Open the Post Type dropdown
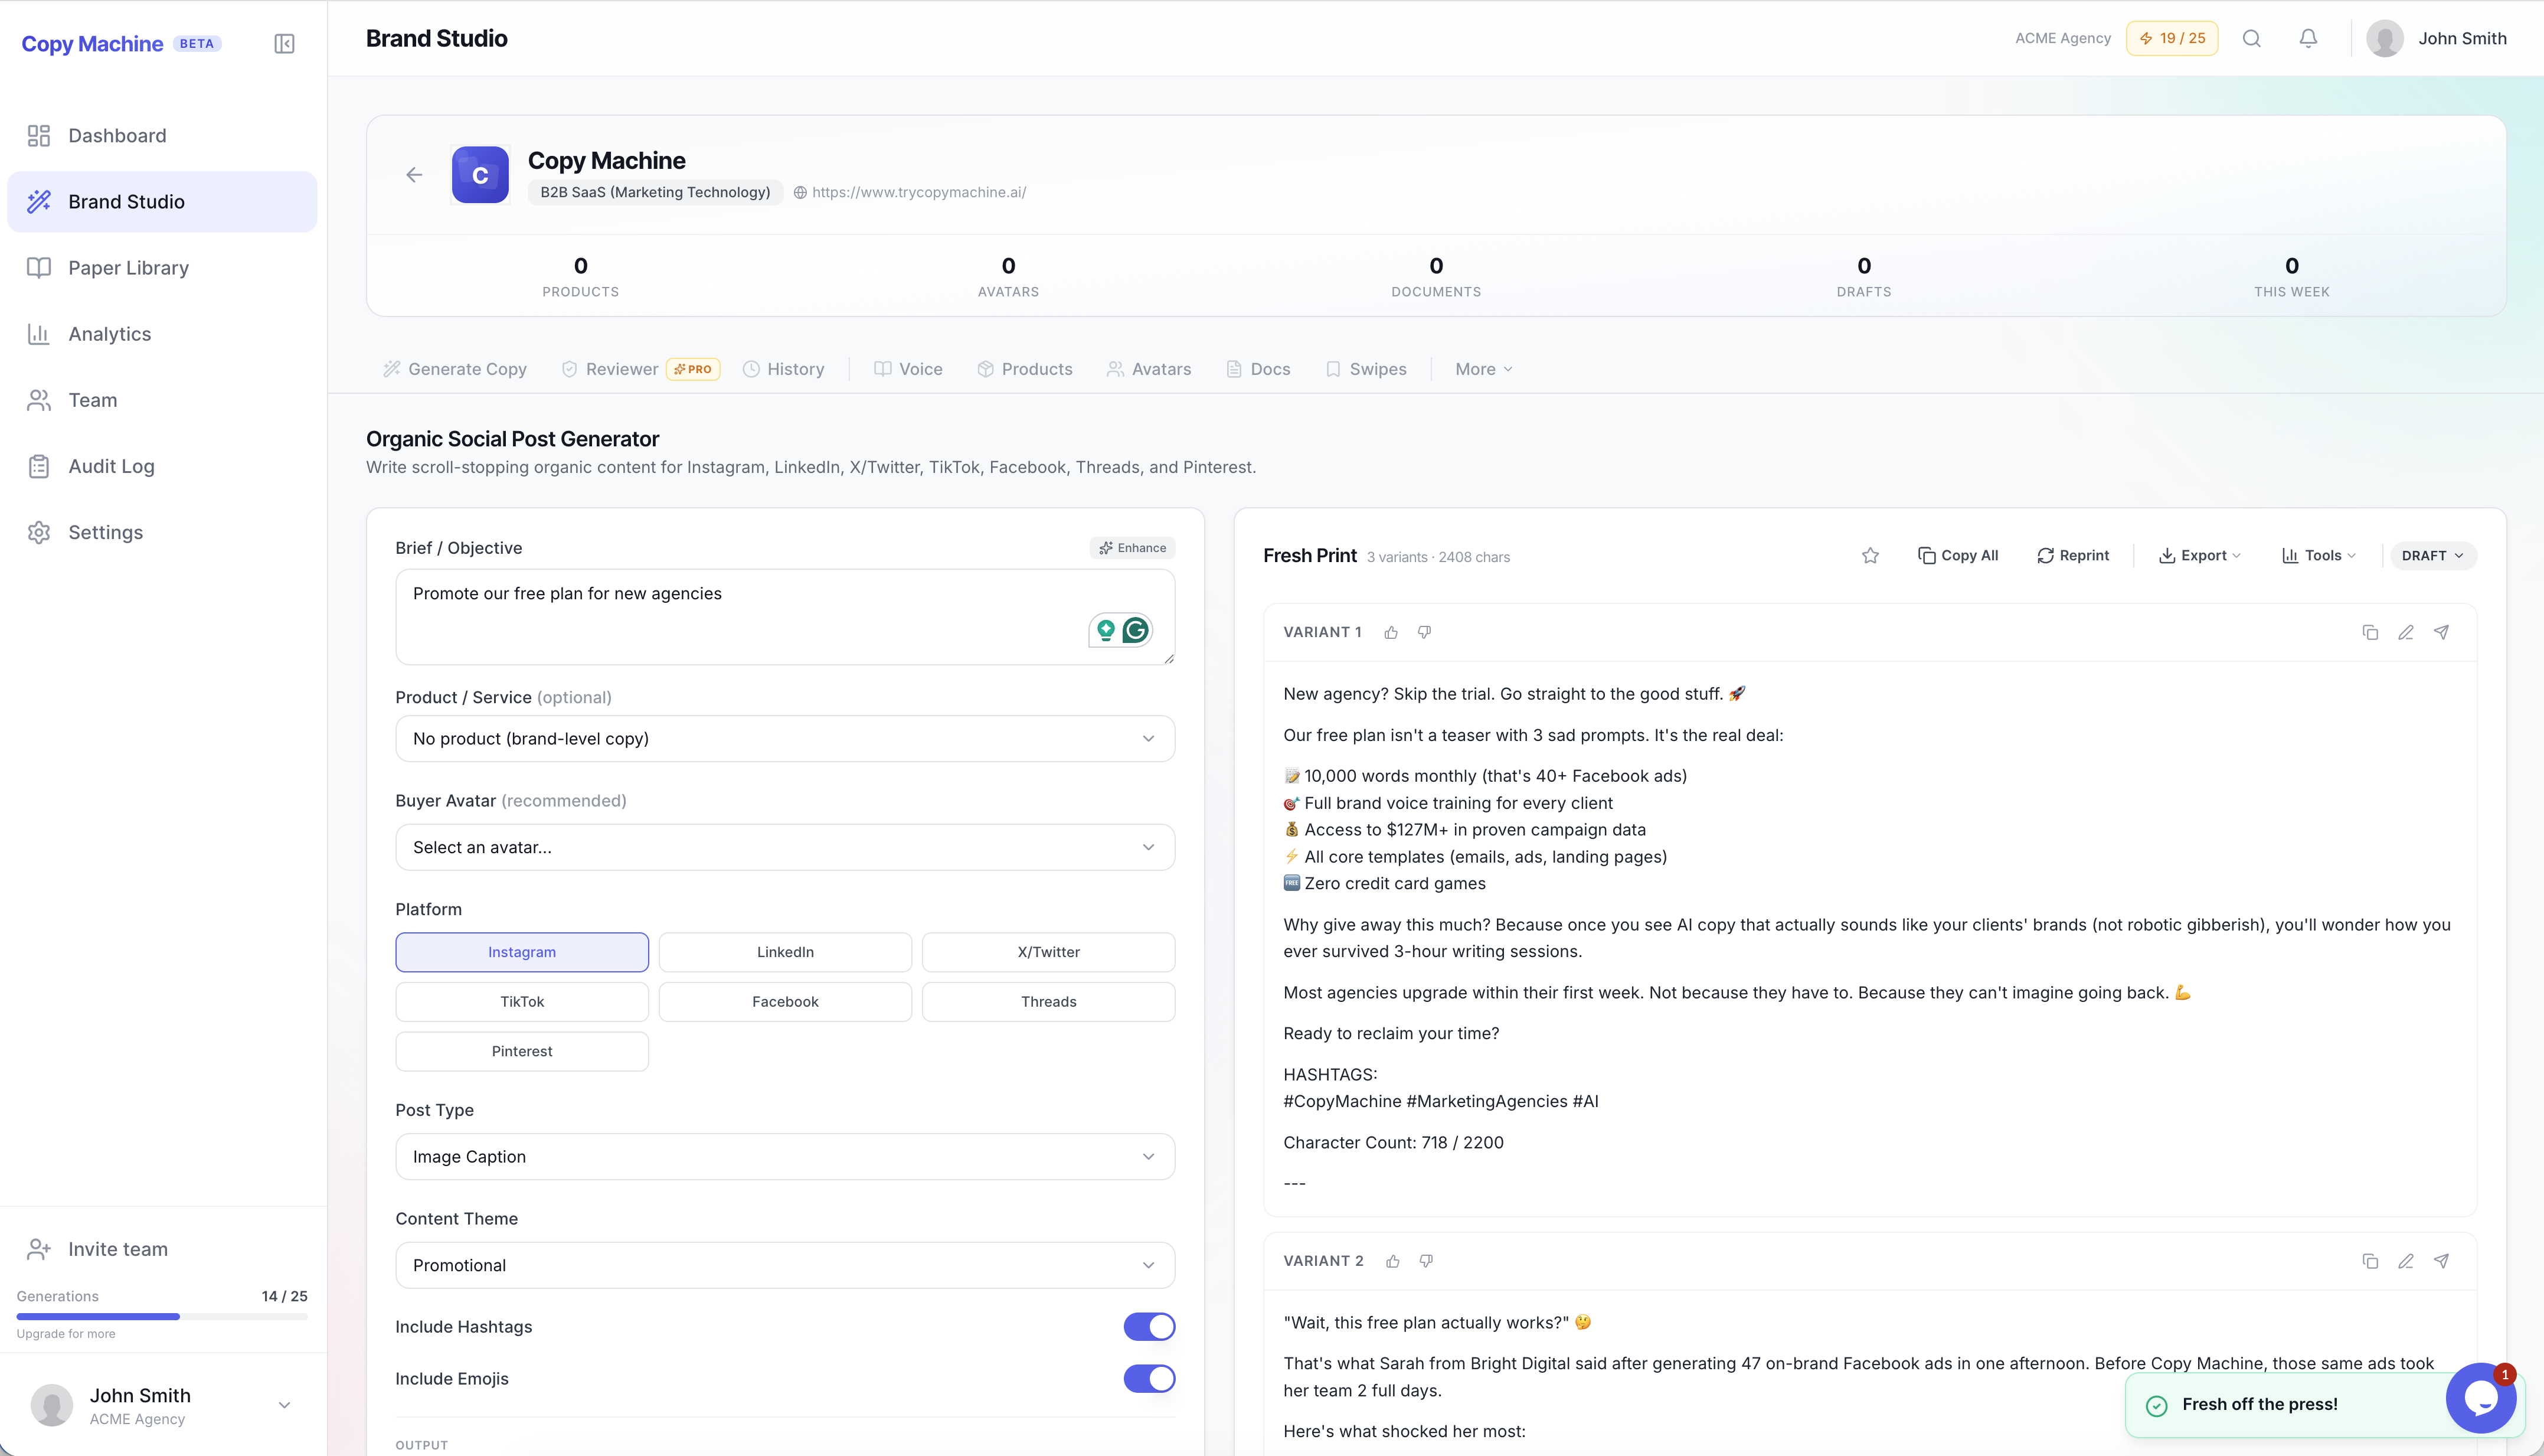The width and height of the screenshot is (2544, 1456). coord(784,1156)
